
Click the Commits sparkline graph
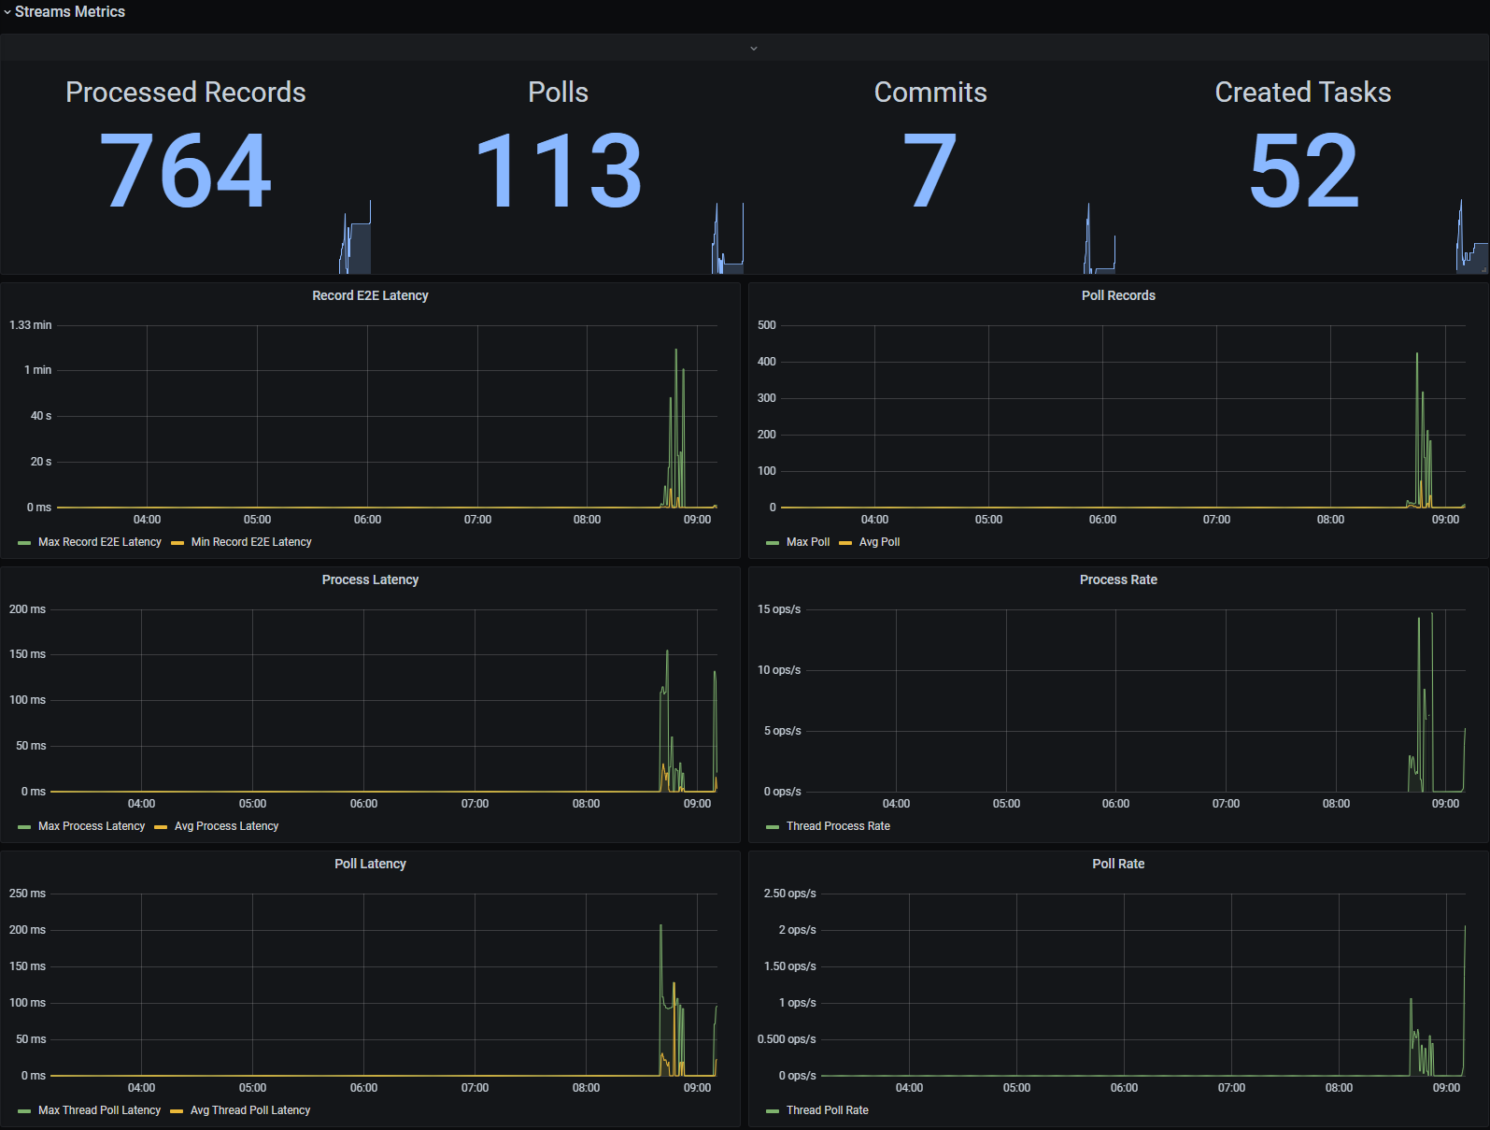coord(1100,238)
